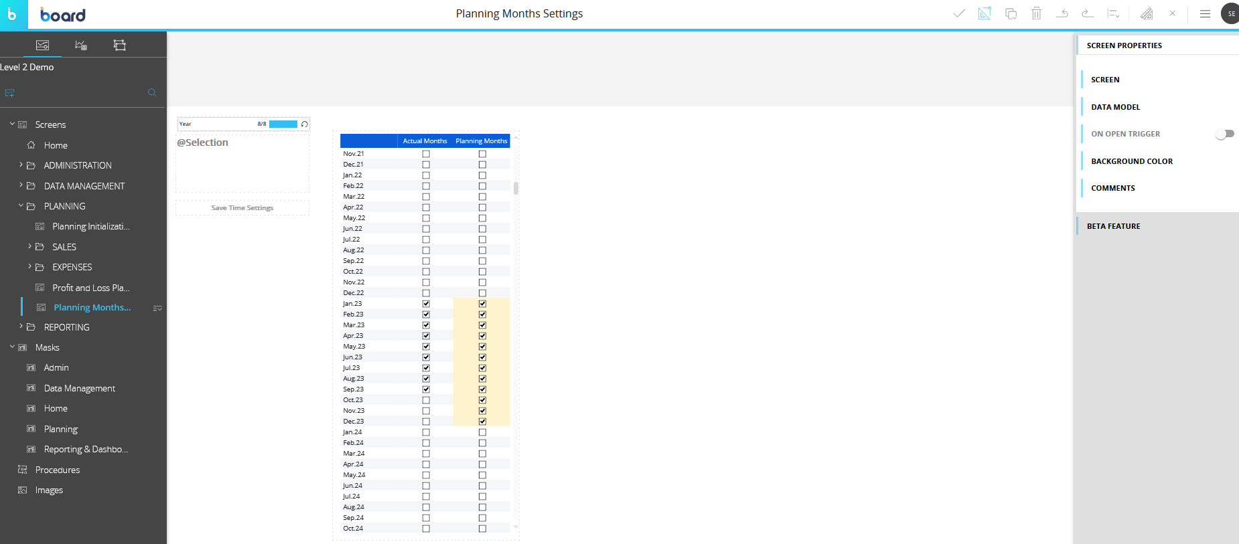Screen dimensions: 1239x544
Task: Select the May.23 row label
Action: coord(354,347)
